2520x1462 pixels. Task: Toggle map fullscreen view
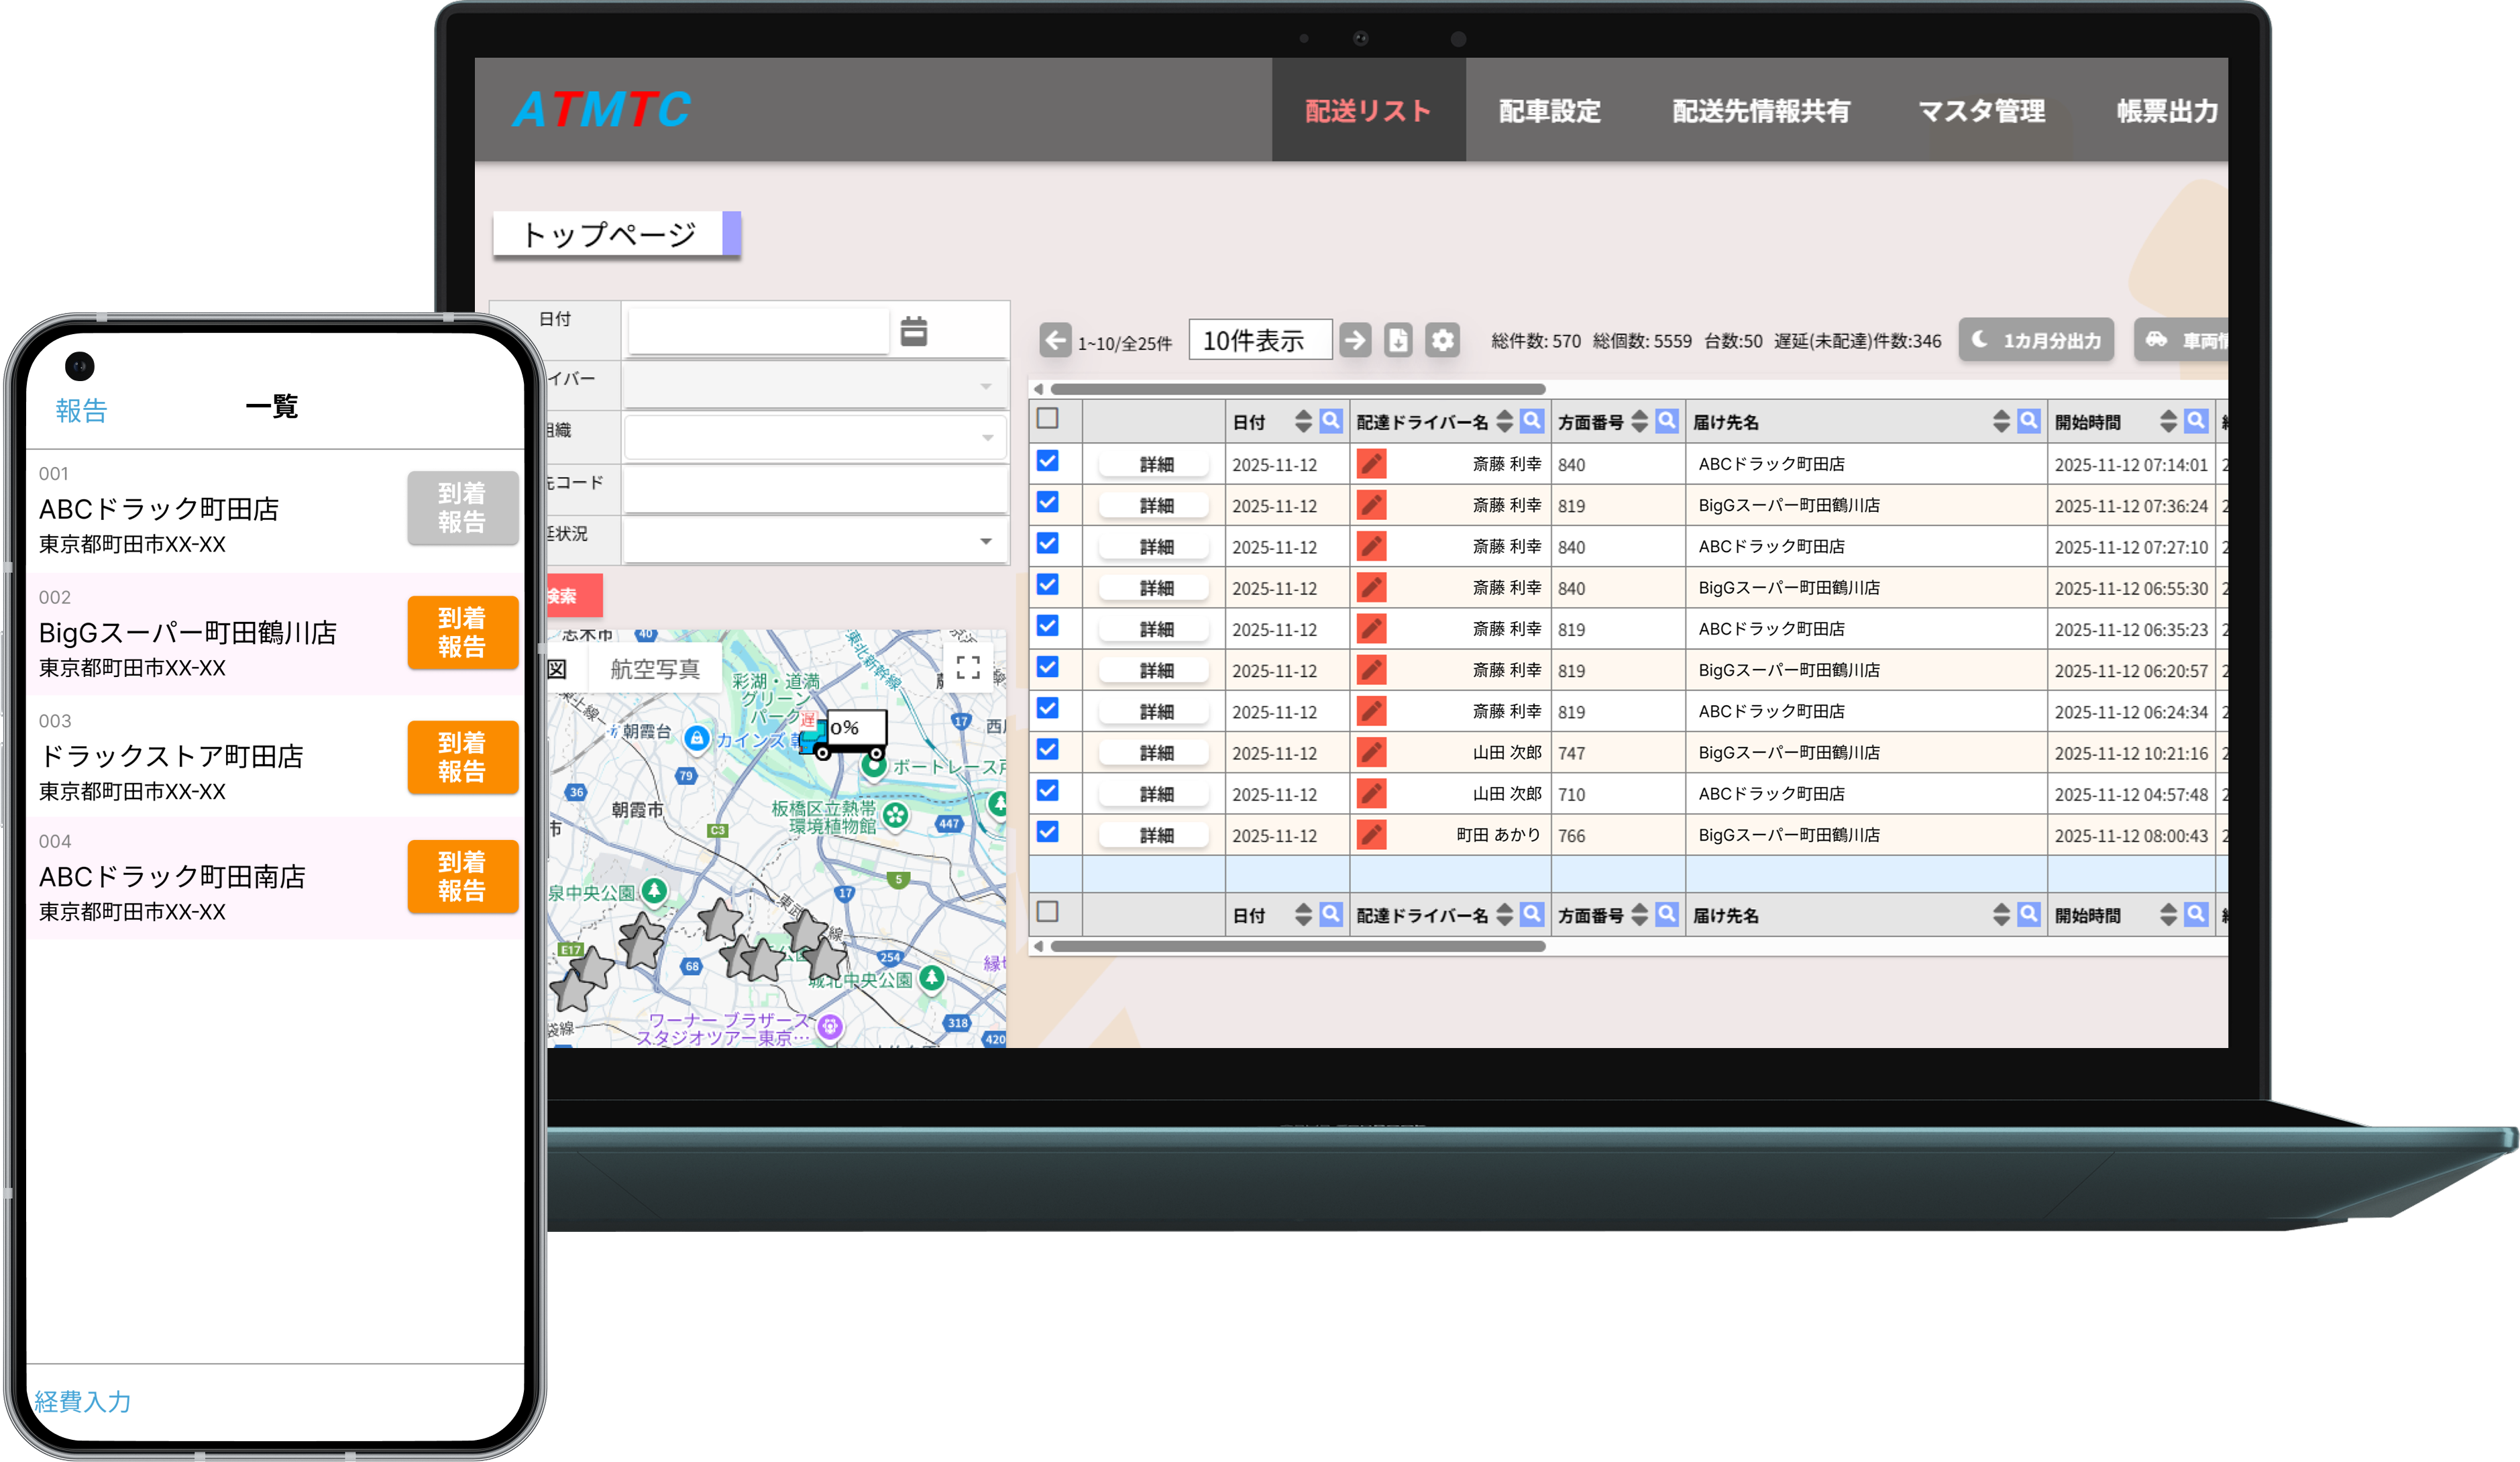(x=967, y=667)
